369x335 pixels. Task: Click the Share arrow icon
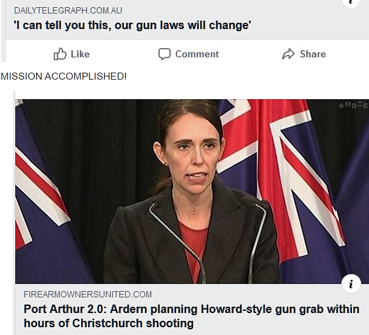[288, 54]
